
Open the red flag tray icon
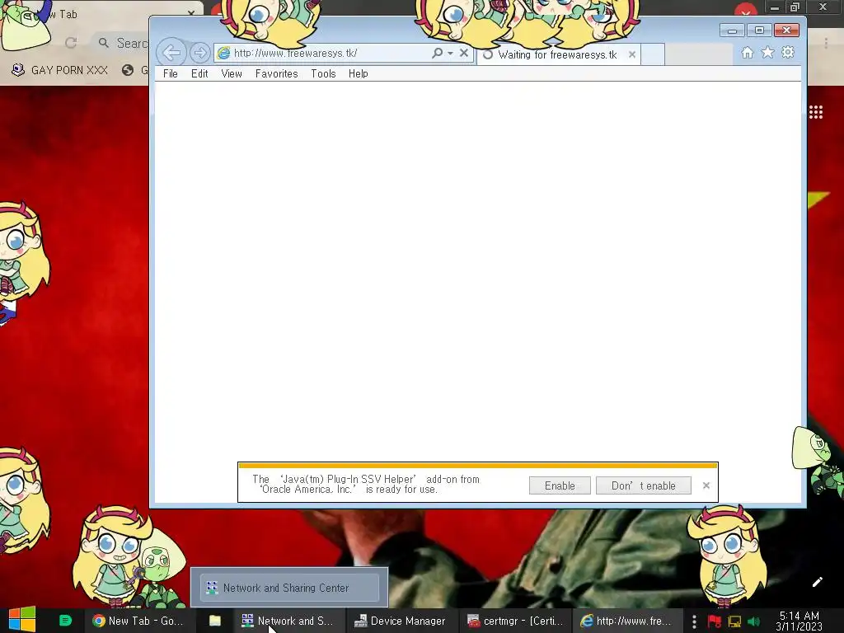click(715, 621)
